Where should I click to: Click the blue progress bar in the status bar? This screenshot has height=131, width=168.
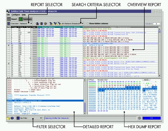click(152, 118)
